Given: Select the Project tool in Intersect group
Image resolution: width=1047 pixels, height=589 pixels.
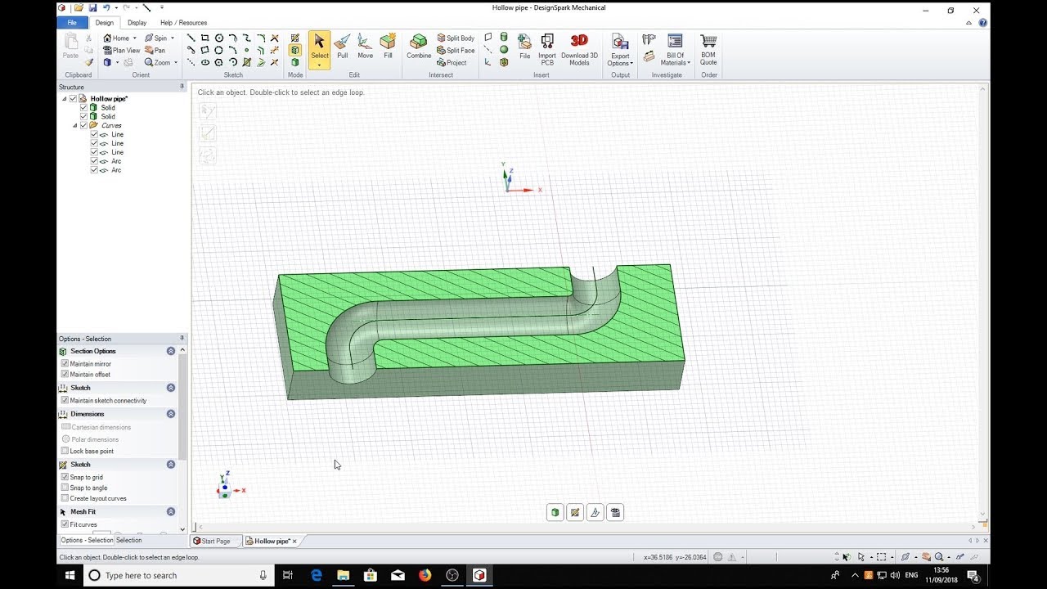Looking at the screenshot, I should click(x=452, y=63).
